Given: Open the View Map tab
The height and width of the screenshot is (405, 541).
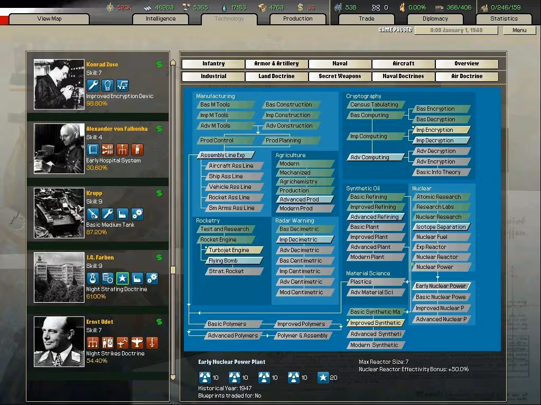Looking at the screenshot, I should click(x=49, y=19).
